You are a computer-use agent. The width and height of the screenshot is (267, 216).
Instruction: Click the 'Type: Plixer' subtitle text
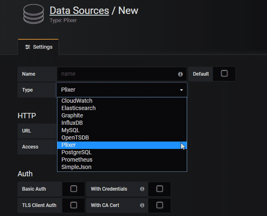coord(63,20)
